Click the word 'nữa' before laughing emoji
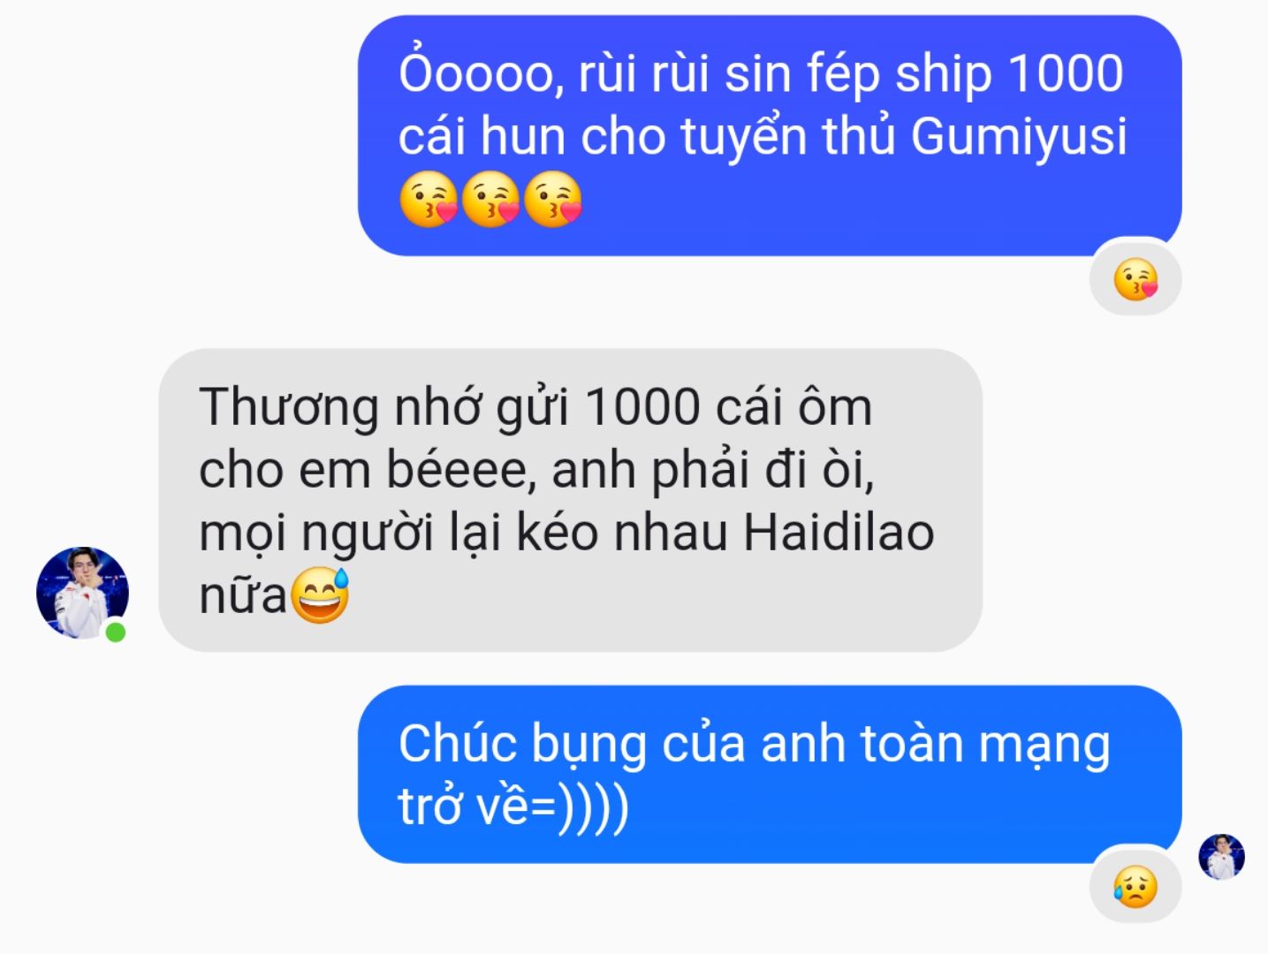 pos(243,596)
